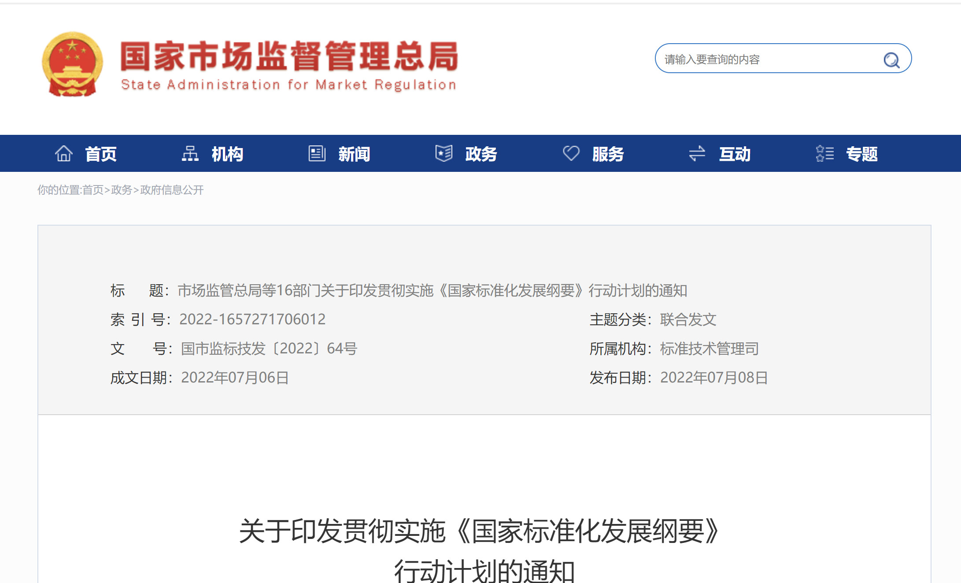This screenshot has height=583, width=961.
Task: Click 政务 link in the breadcrumb
Action: coord(122,190)
